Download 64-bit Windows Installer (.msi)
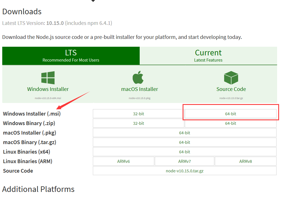 pos(231,114)
